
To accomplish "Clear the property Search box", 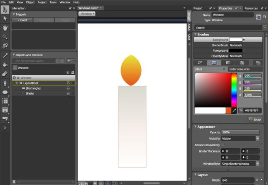I will coord(265,27).
